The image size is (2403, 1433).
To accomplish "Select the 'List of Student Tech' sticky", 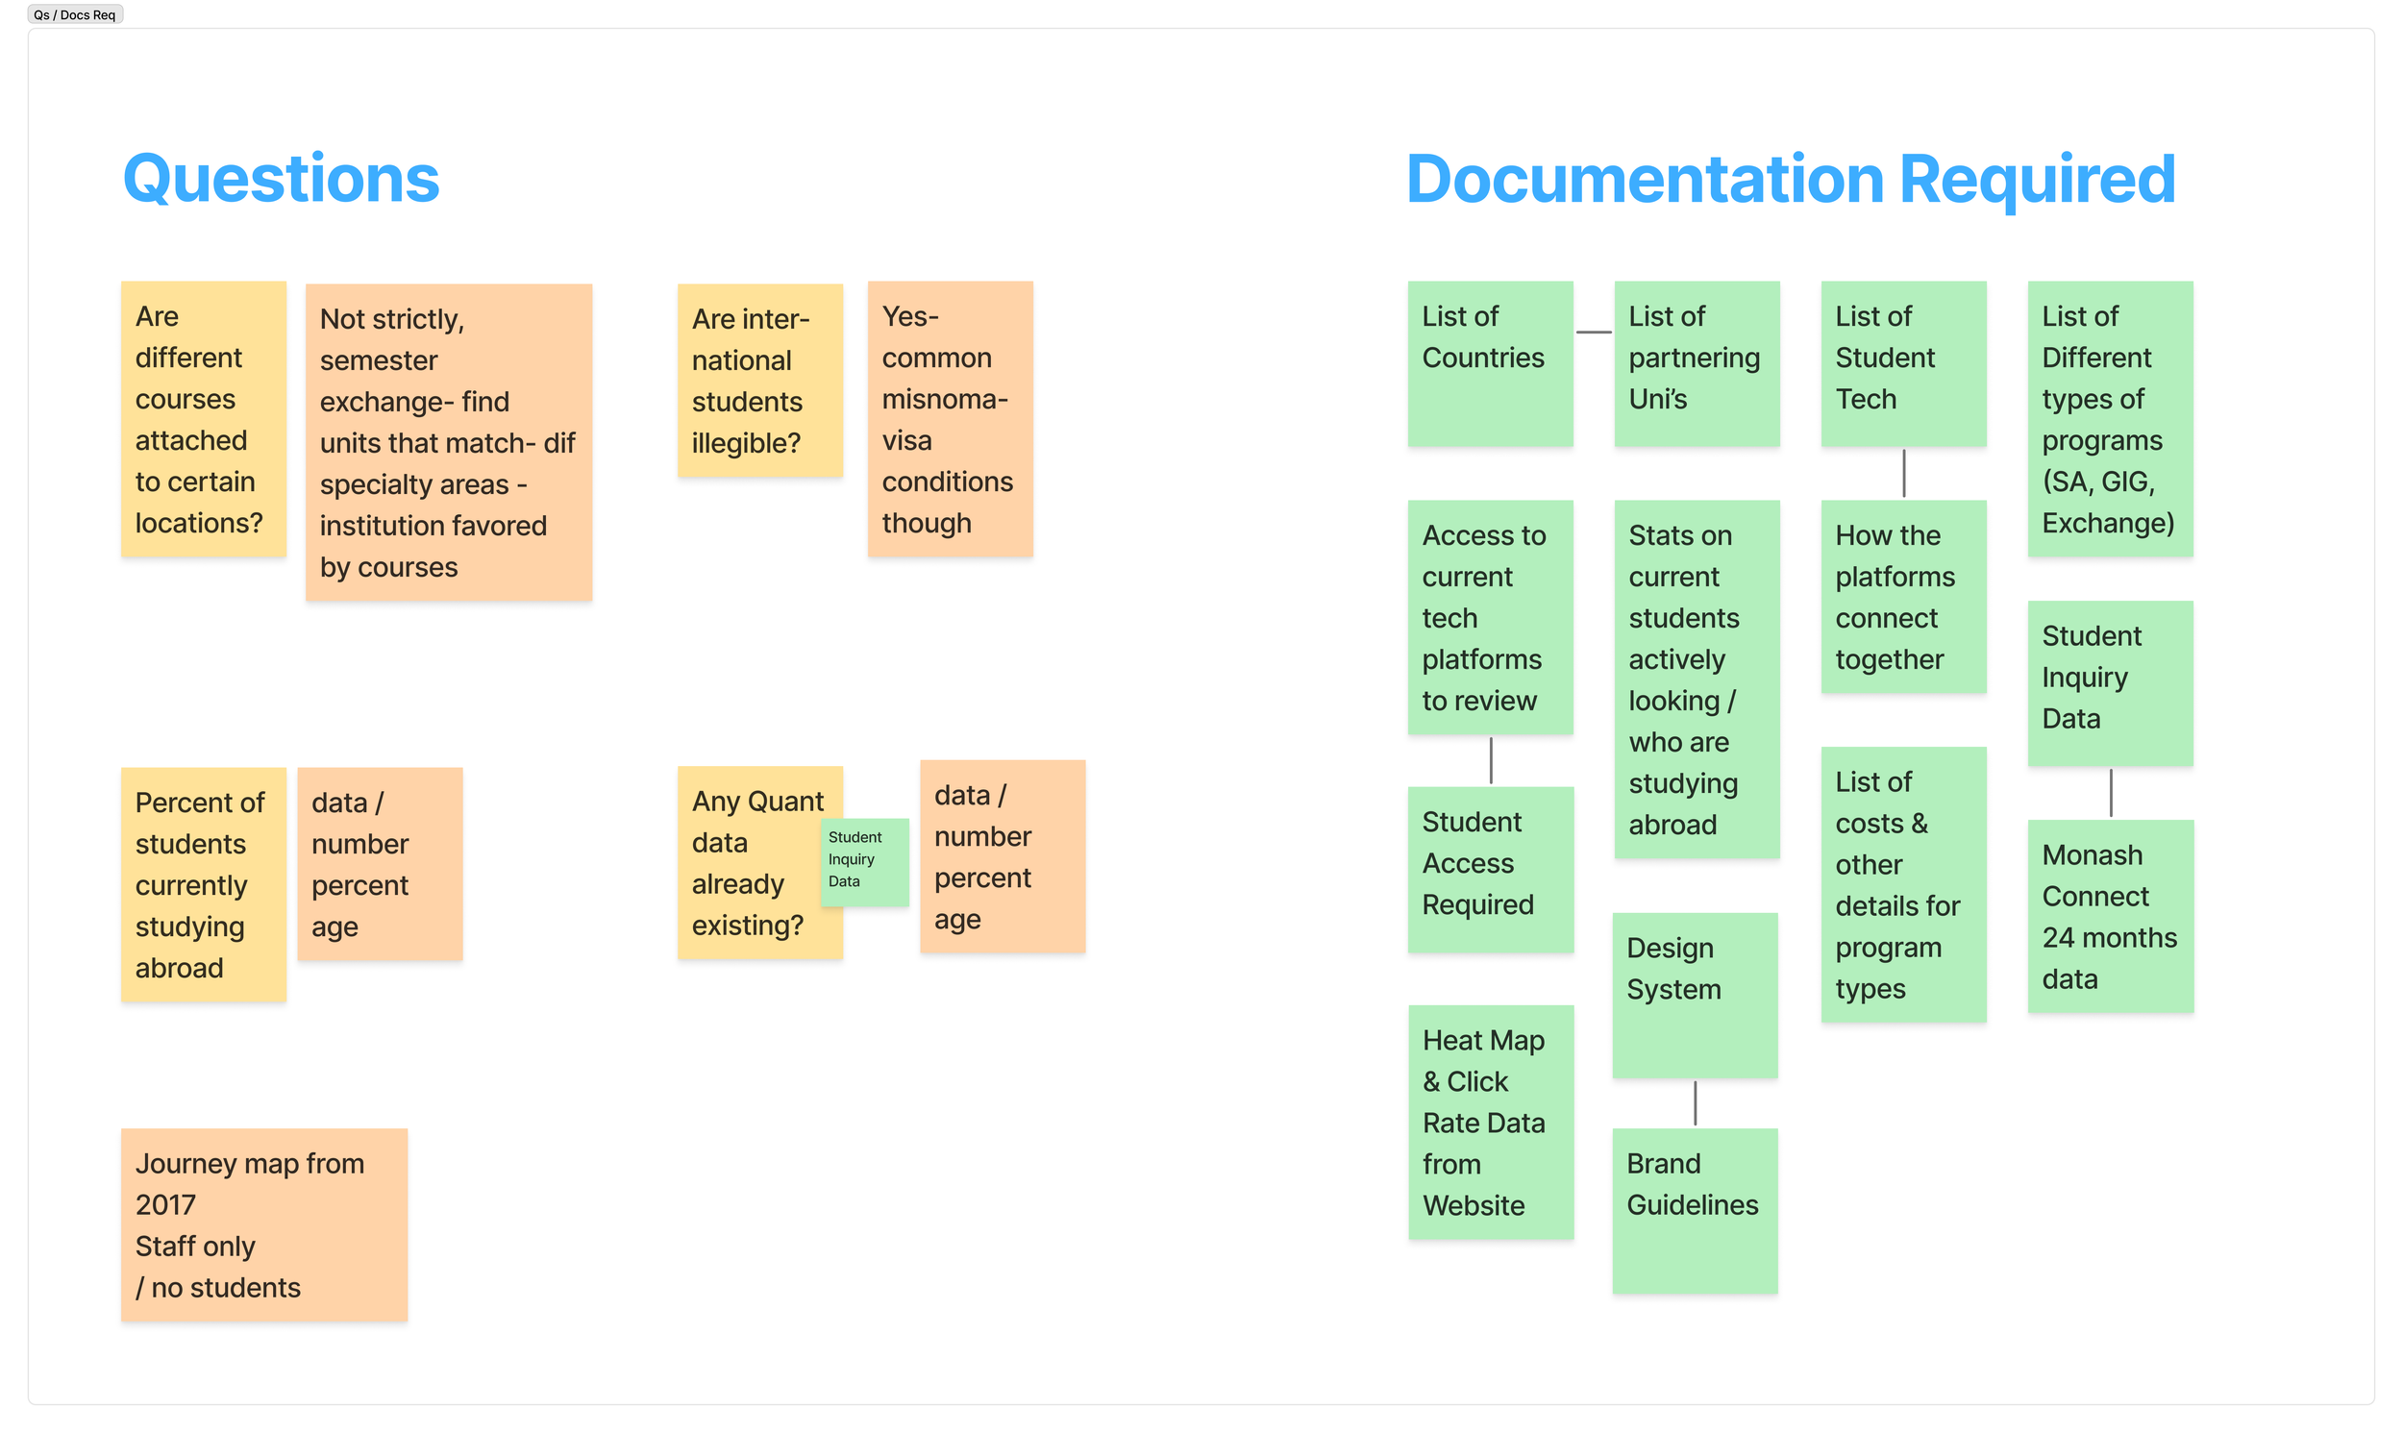I will [1902, 364].
